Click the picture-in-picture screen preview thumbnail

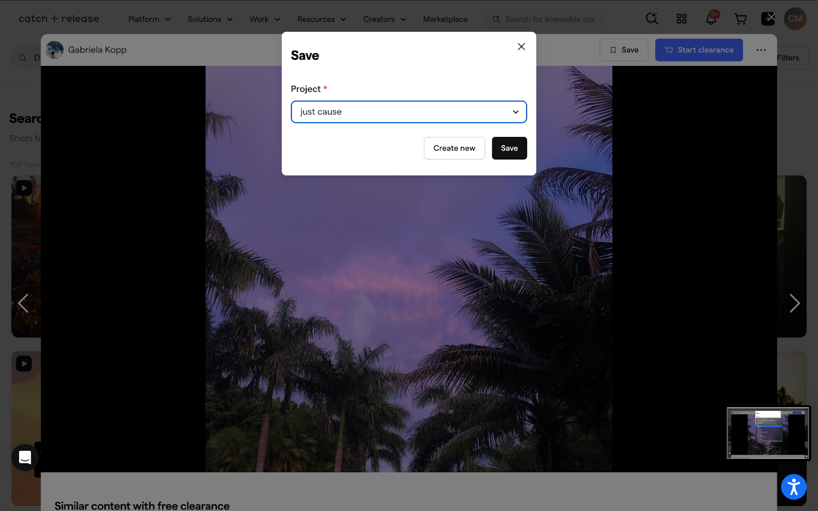click(x=768, y=433)
